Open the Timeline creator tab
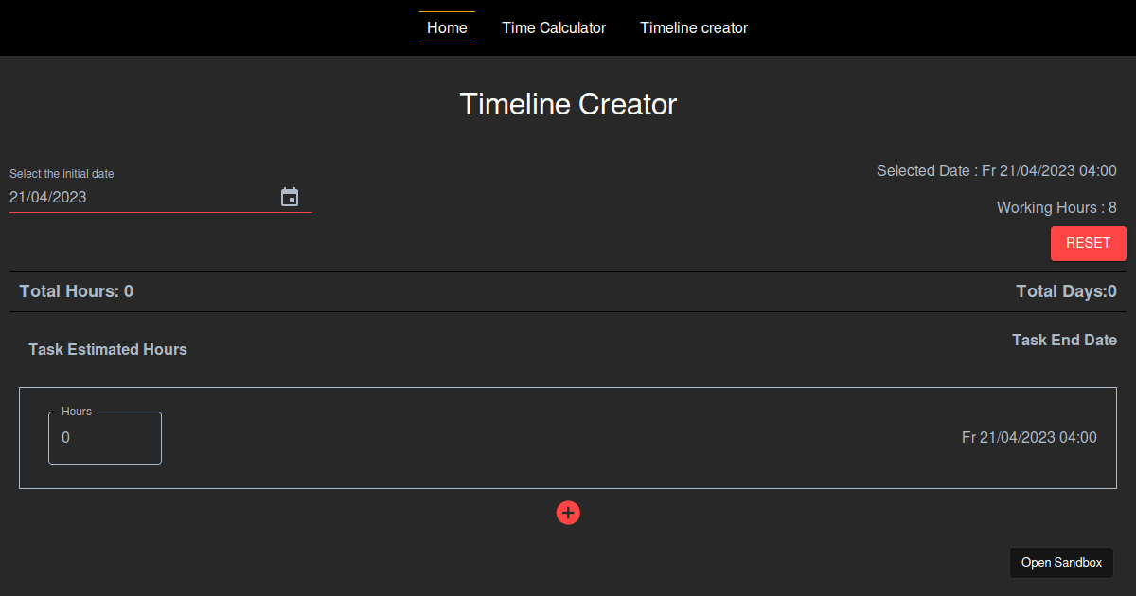 693,27
